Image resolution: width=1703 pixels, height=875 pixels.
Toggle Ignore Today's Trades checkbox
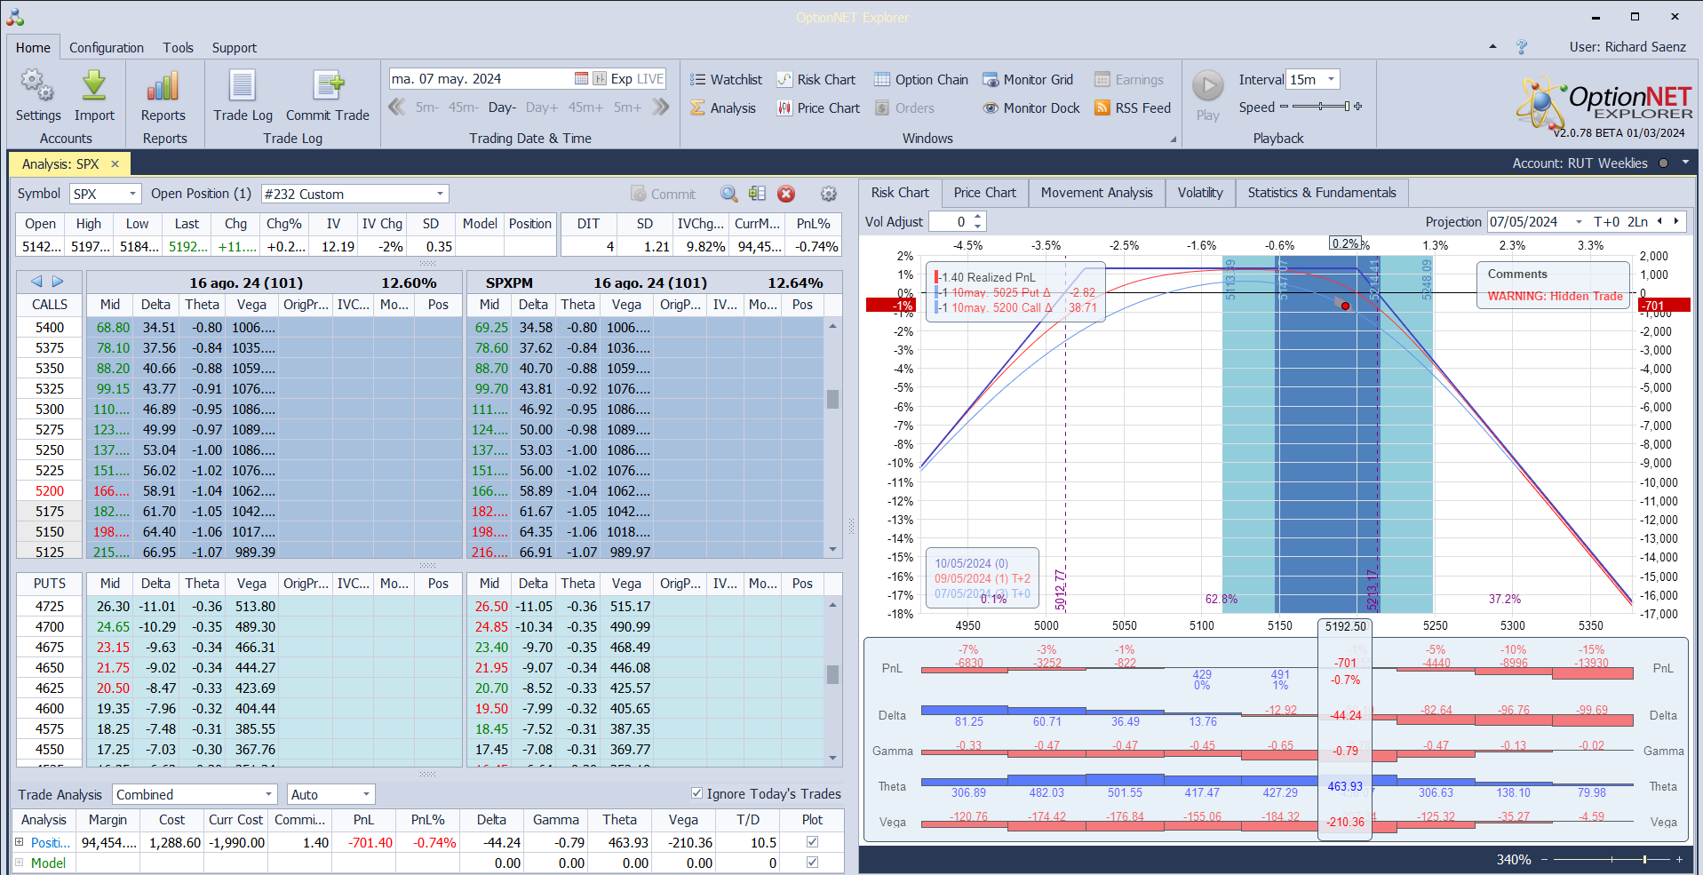click(x=697, y=793)
